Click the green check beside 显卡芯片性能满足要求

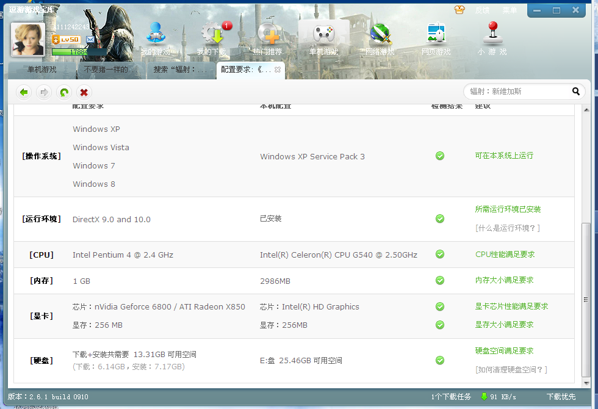point(440,306)
